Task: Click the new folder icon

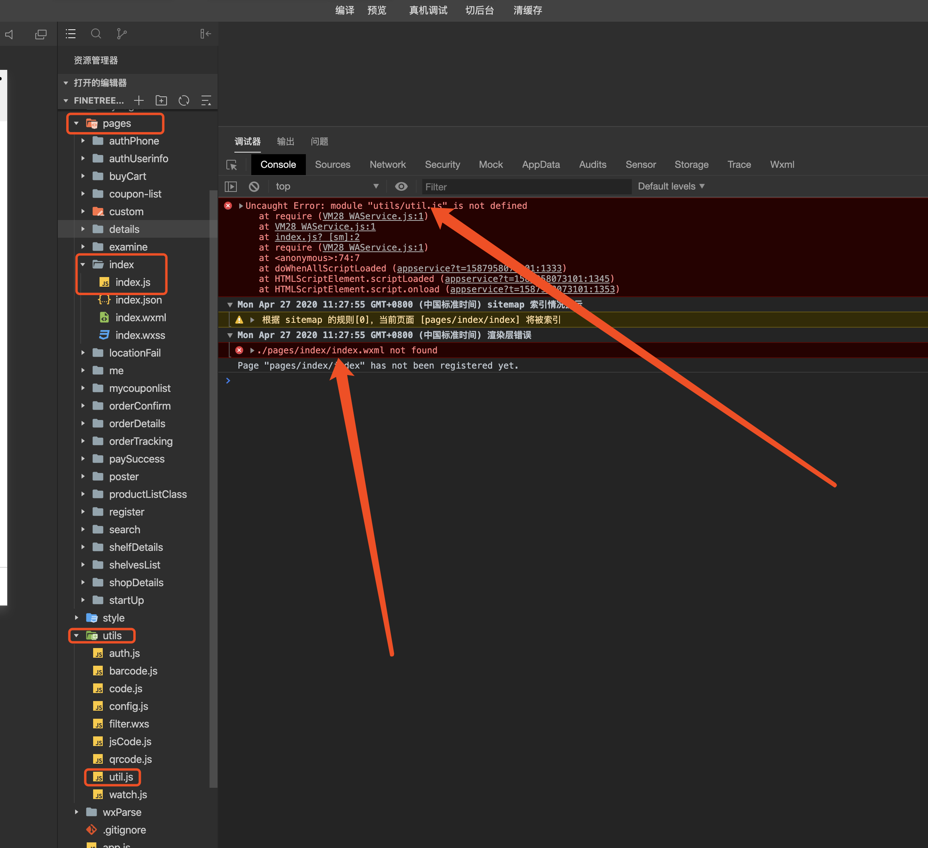Action: click(161, 100)
